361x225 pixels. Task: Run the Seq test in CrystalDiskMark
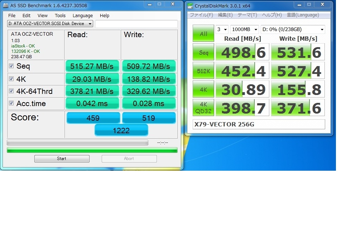click(203, 52)
